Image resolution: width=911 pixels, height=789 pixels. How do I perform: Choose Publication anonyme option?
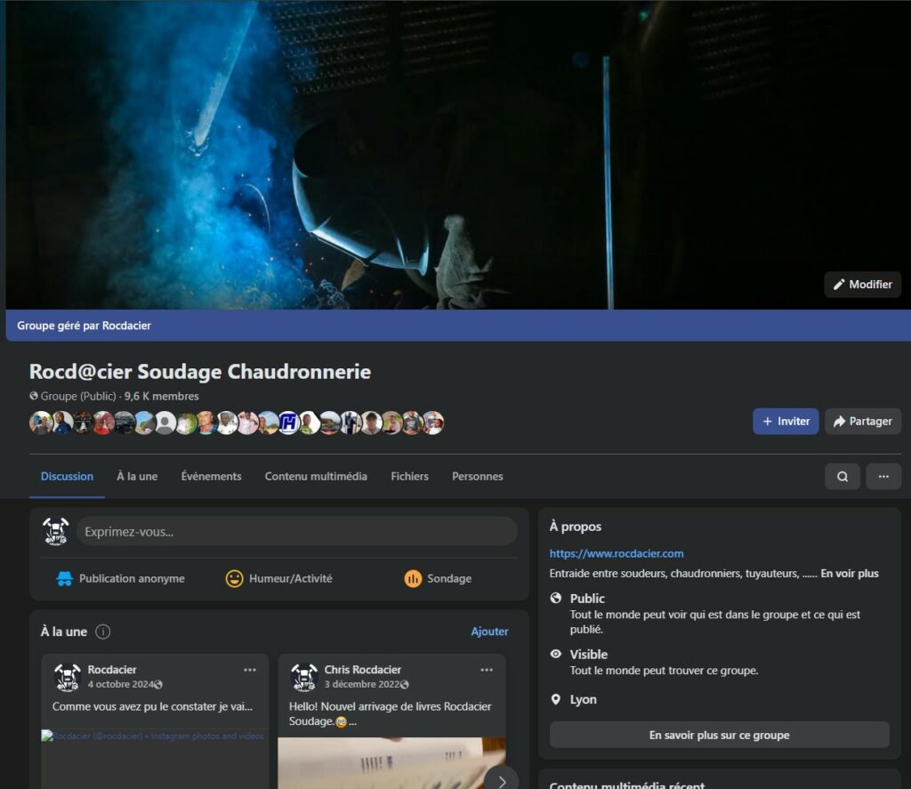(x=120, y=579)
